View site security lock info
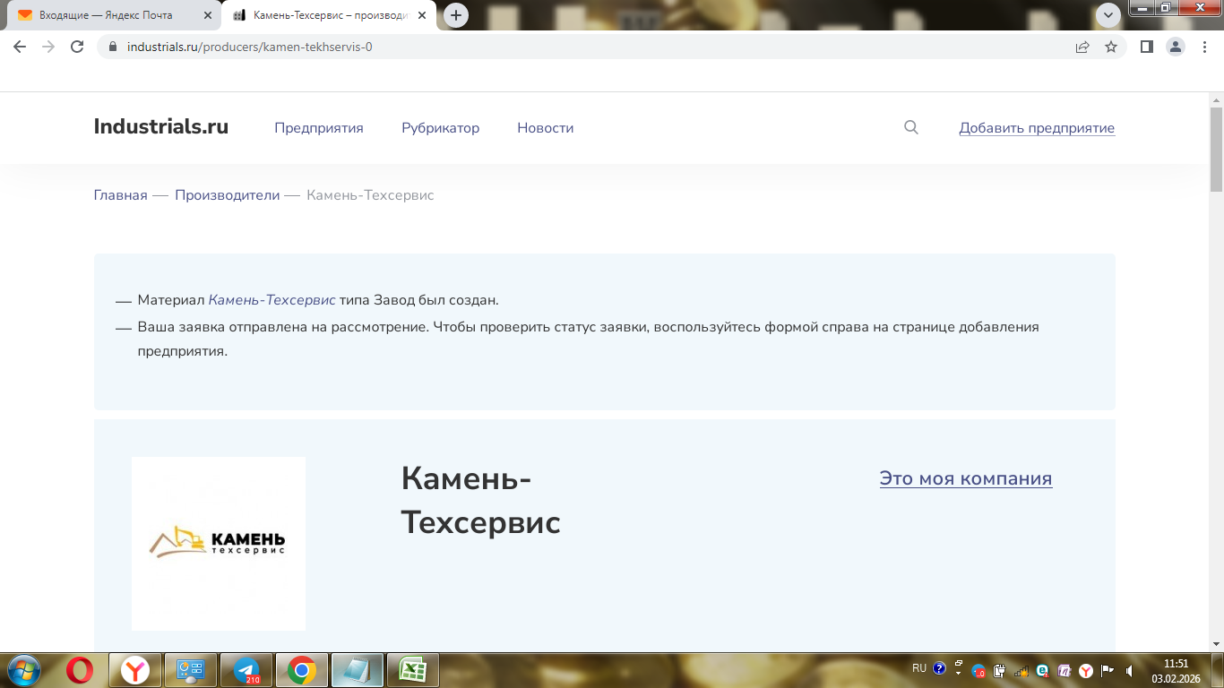The height and width of the screenshot is (688, 1224). click(113, 47)
